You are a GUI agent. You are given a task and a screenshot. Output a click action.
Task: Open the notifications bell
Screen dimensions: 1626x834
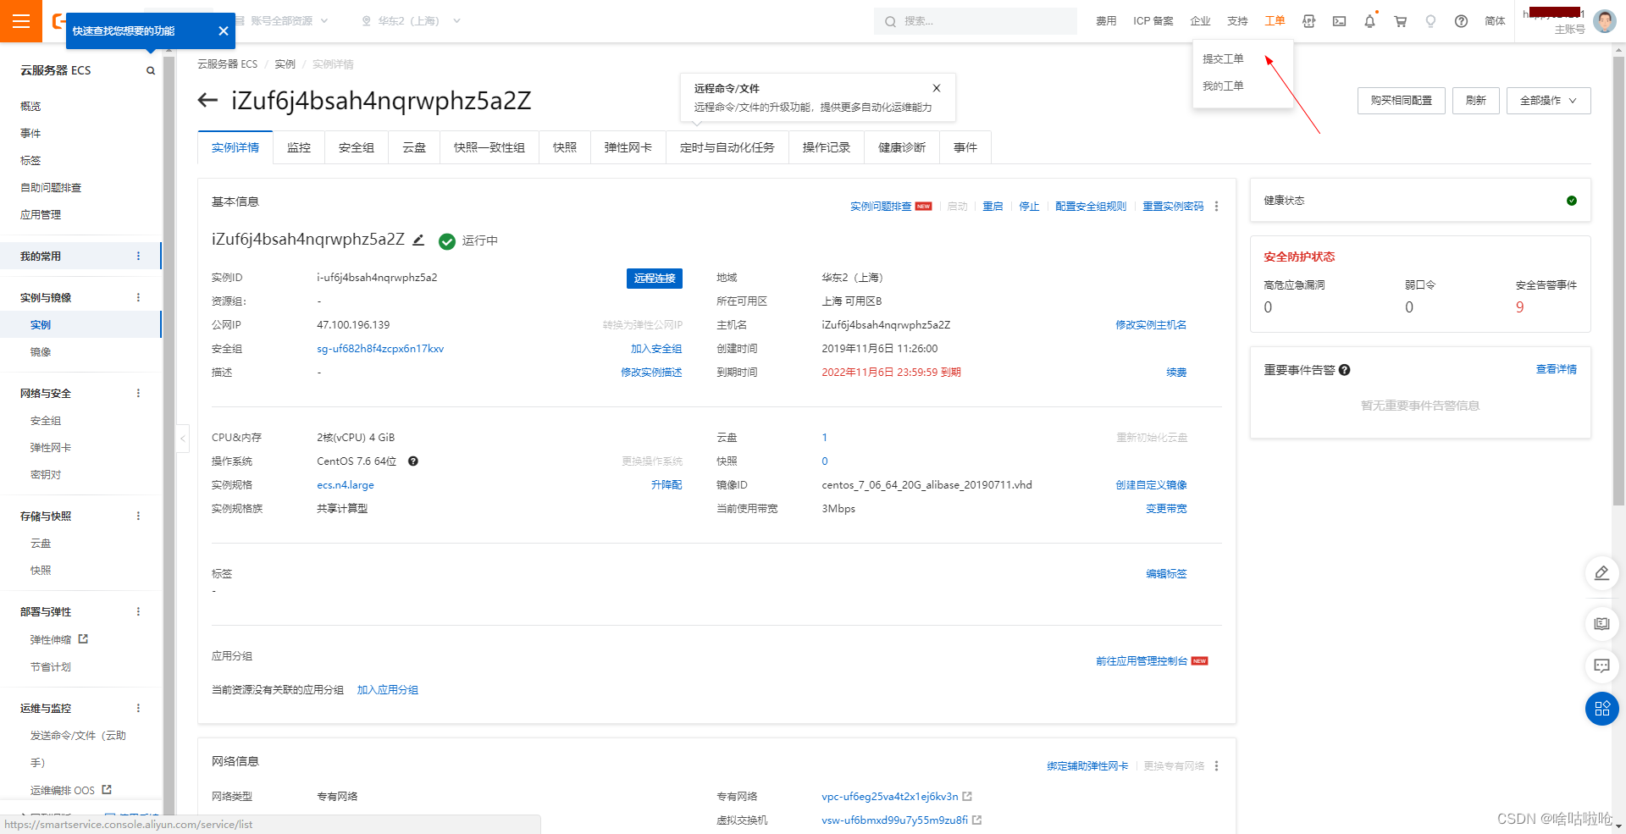click(1369, 20)
